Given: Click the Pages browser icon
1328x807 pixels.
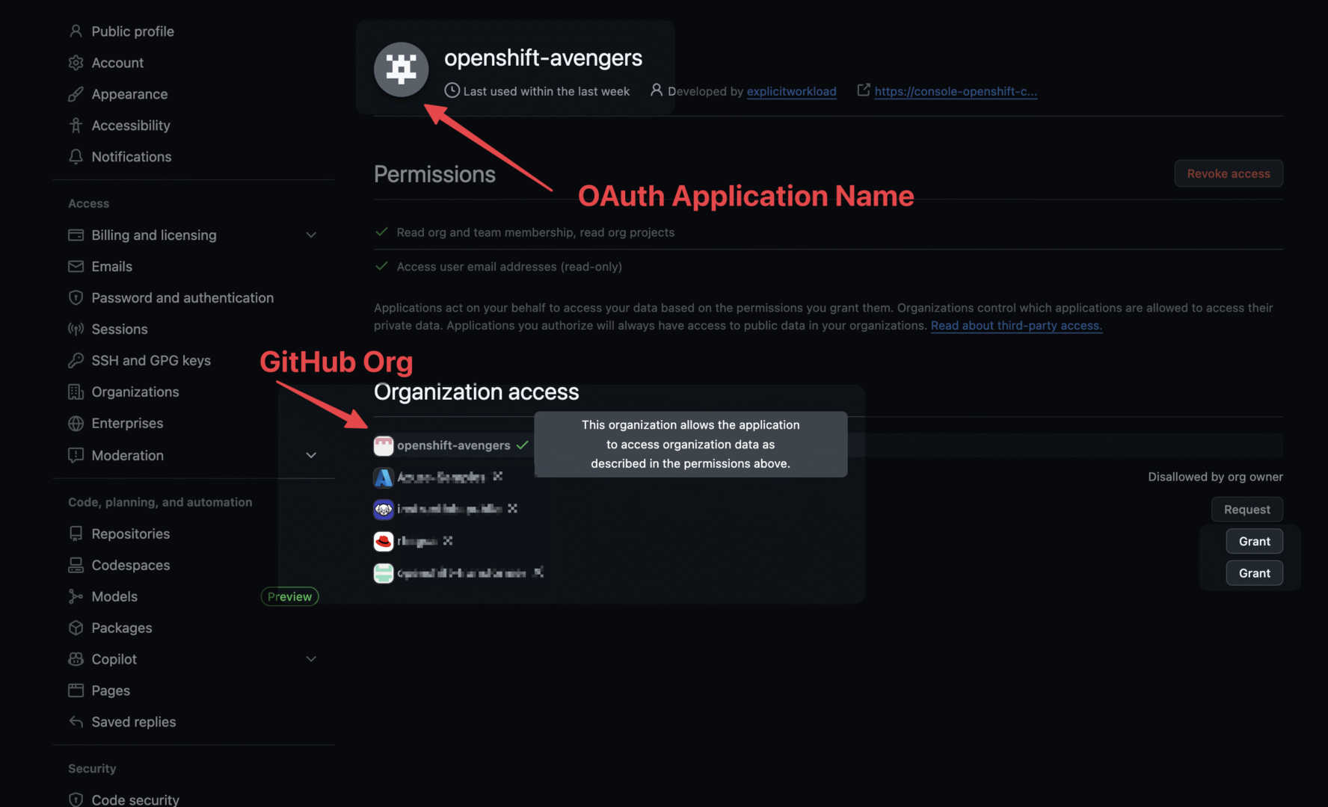Looking at the screenshot, I should [76, 690].
